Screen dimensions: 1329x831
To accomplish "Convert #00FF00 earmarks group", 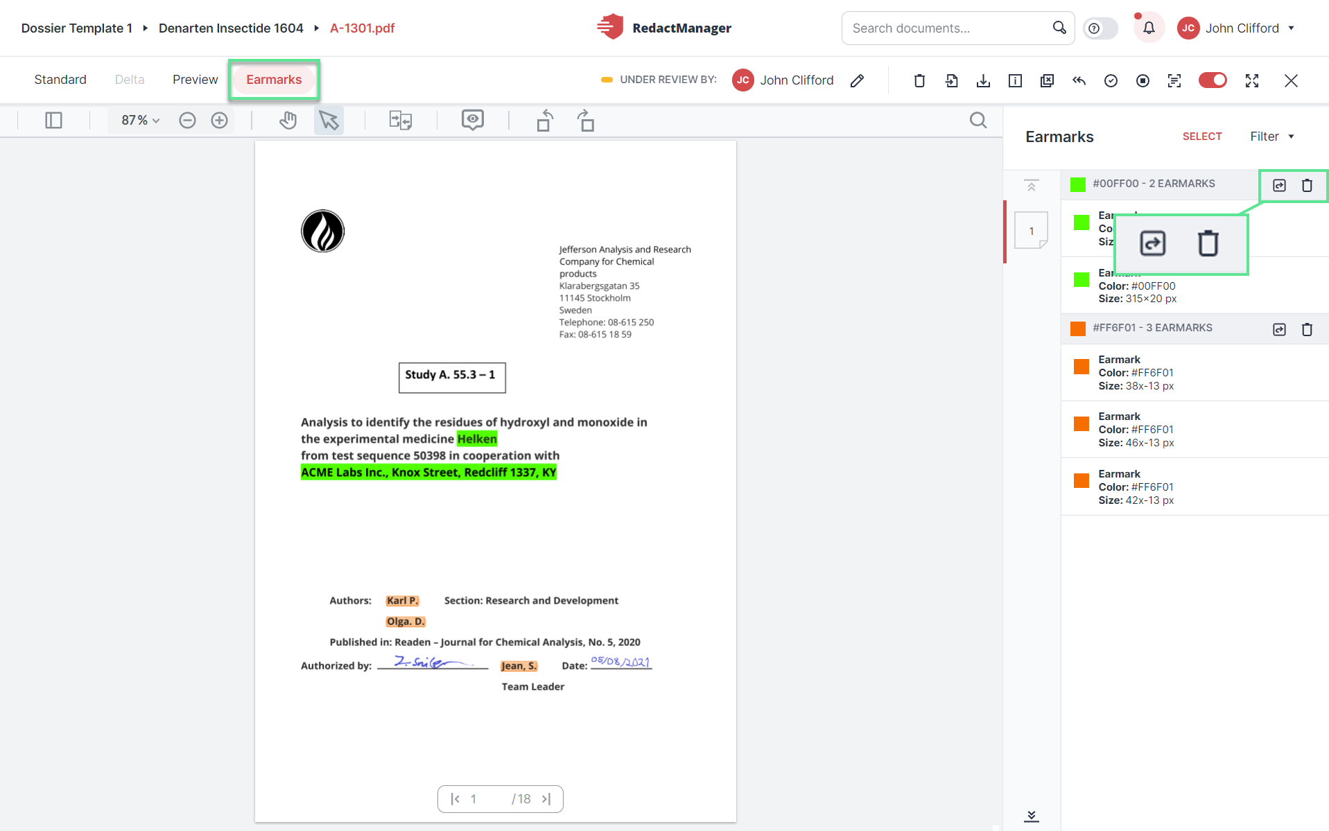I will (1279, 185).
